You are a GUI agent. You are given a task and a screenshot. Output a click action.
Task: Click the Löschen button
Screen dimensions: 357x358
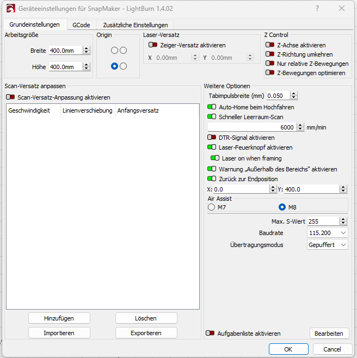[x=146, y=318]
